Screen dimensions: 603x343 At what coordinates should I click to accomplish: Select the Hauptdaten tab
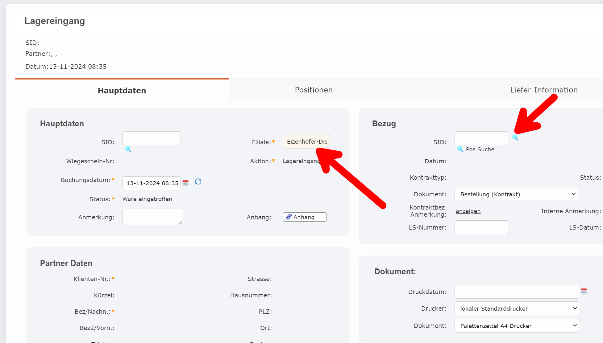pyautogui.click(x=122, y=90)
